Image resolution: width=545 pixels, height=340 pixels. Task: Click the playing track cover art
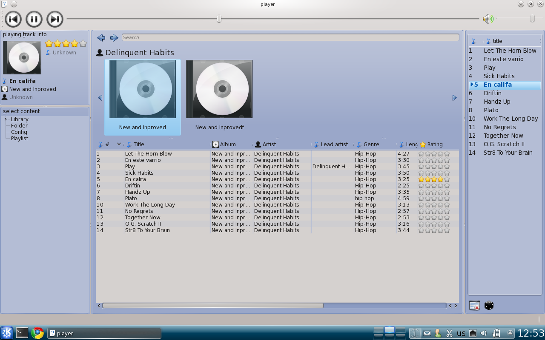point(22,57)
